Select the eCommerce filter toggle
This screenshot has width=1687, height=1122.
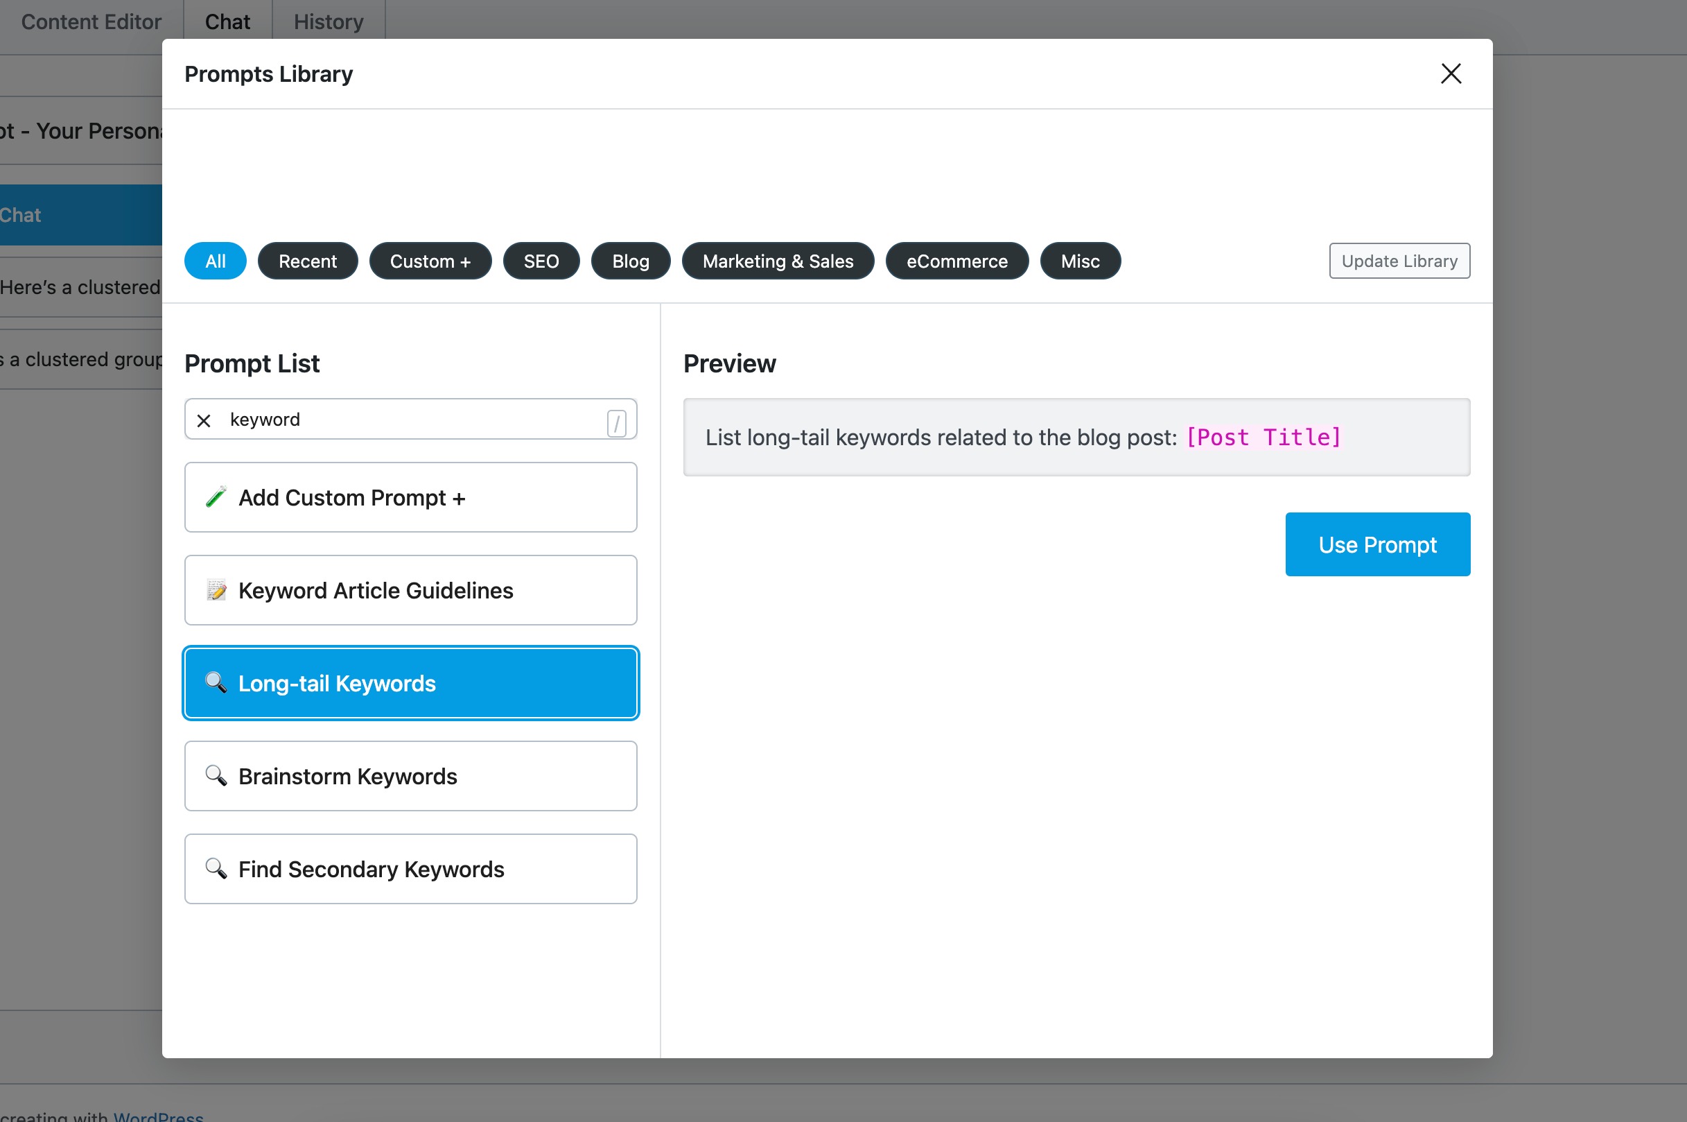click(956, 261)
